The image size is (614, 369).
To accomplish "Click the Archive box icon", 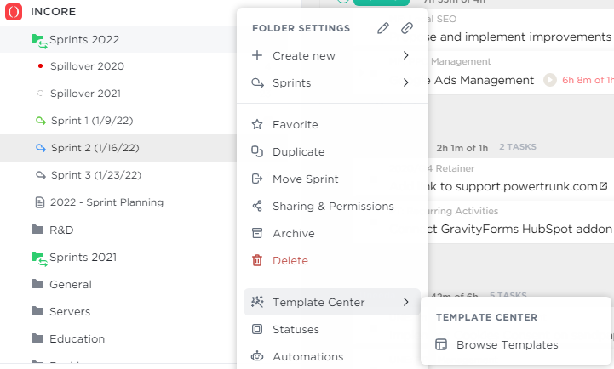I will tap(257, 233).
